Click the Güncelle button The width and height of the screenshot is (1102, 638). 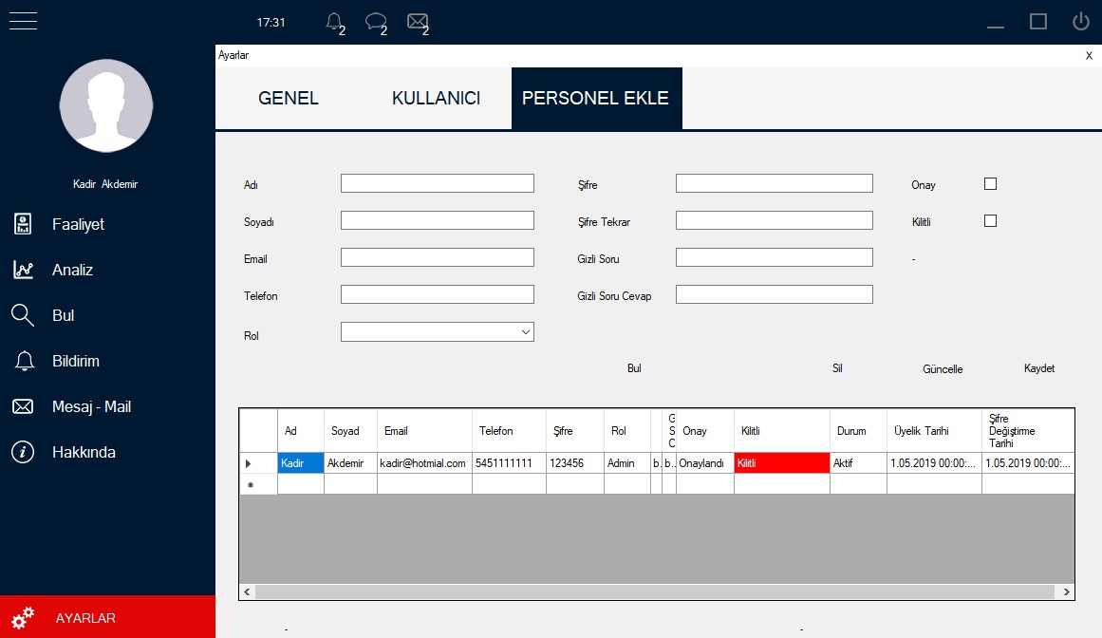click(943, 369)
